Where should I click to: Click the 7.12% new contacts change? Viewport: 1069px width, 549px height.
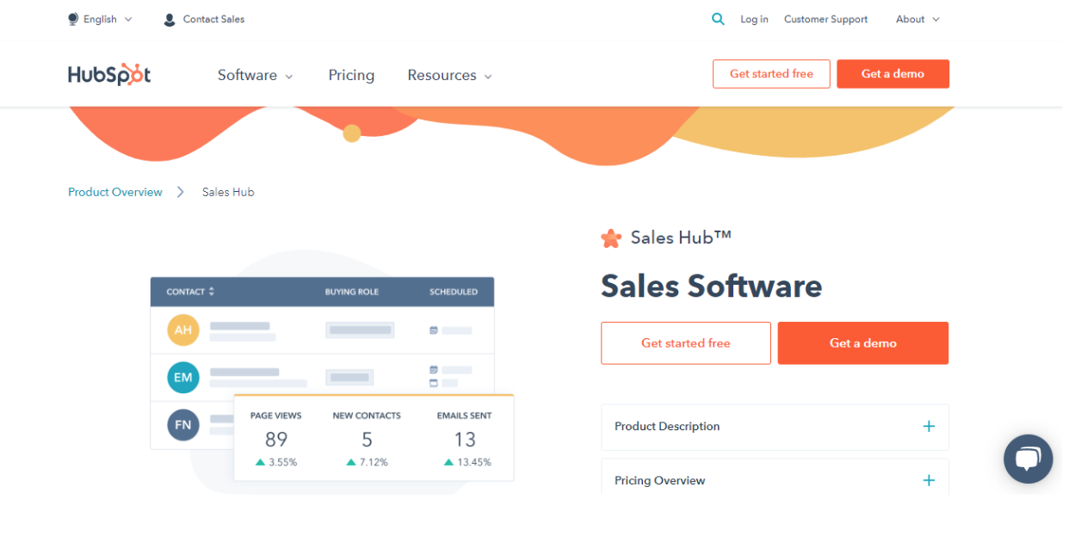(367, 462)
